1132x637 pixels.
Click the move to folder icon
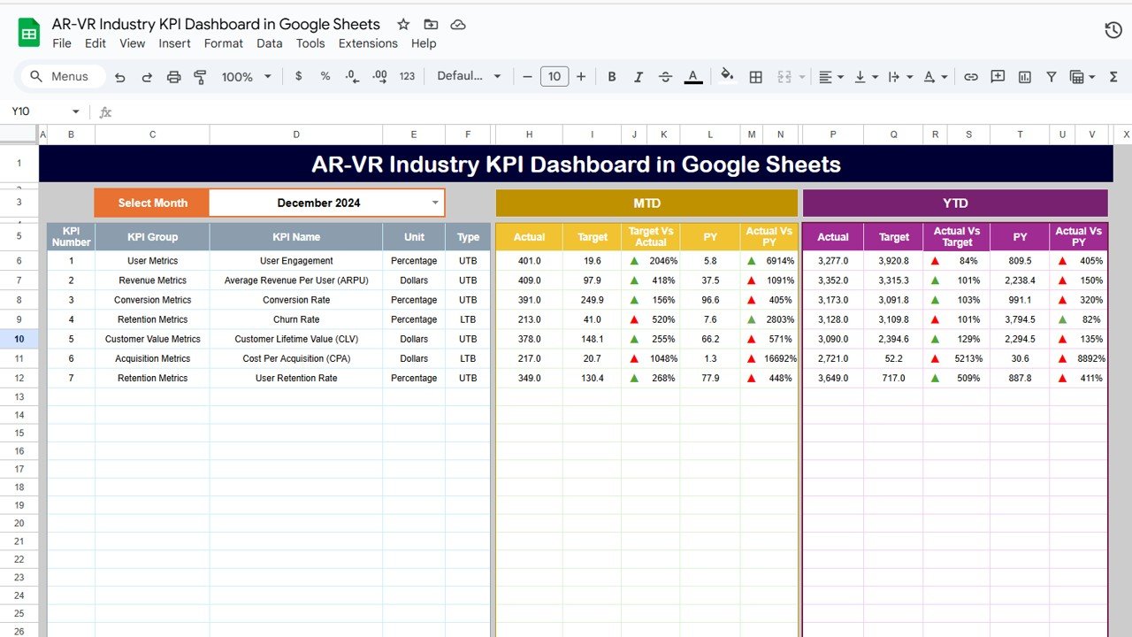pyautogui.click(x=431, y=25)
